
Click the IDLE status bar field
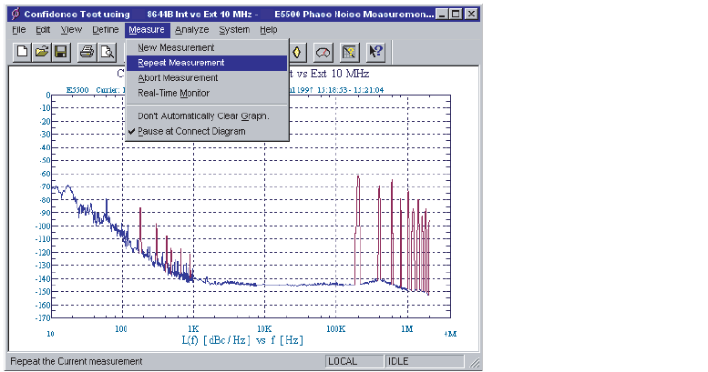[x=424, y=362]
